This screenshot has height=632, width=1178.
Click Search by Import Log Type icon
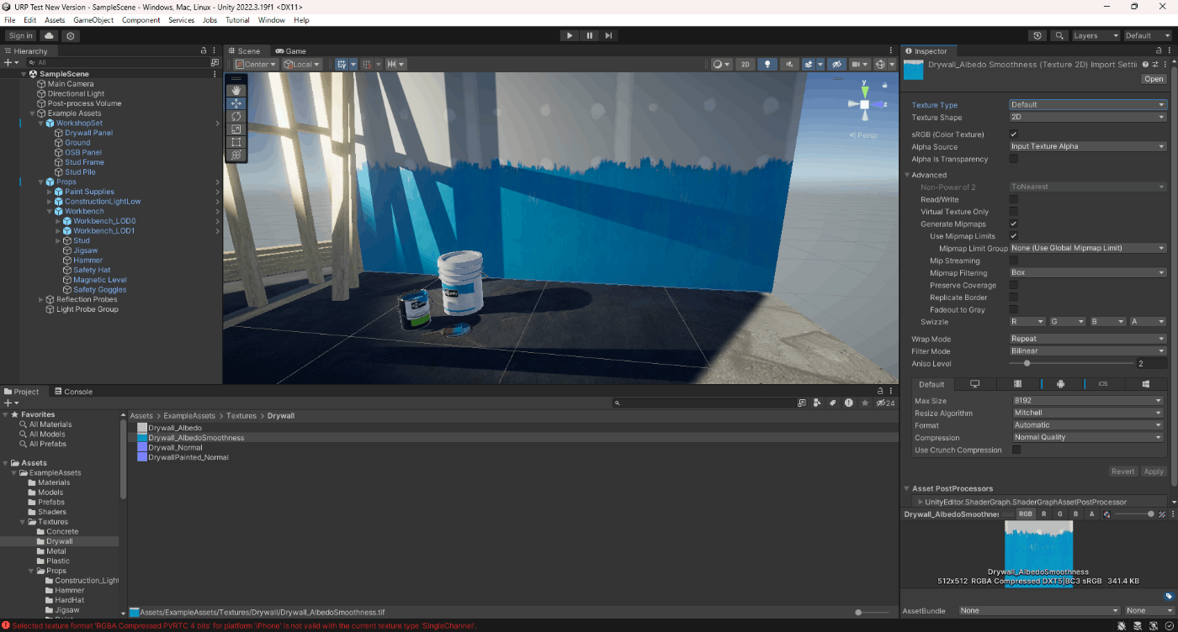[848, 403]
